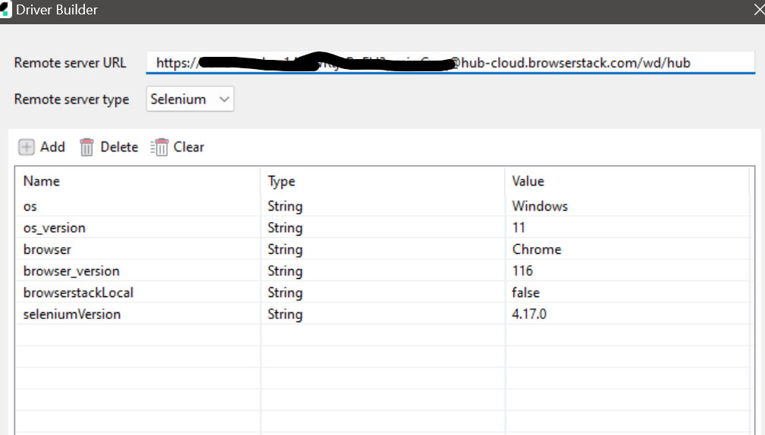Select the browser name cell
The image size is (765, 435).
point(47,249)
